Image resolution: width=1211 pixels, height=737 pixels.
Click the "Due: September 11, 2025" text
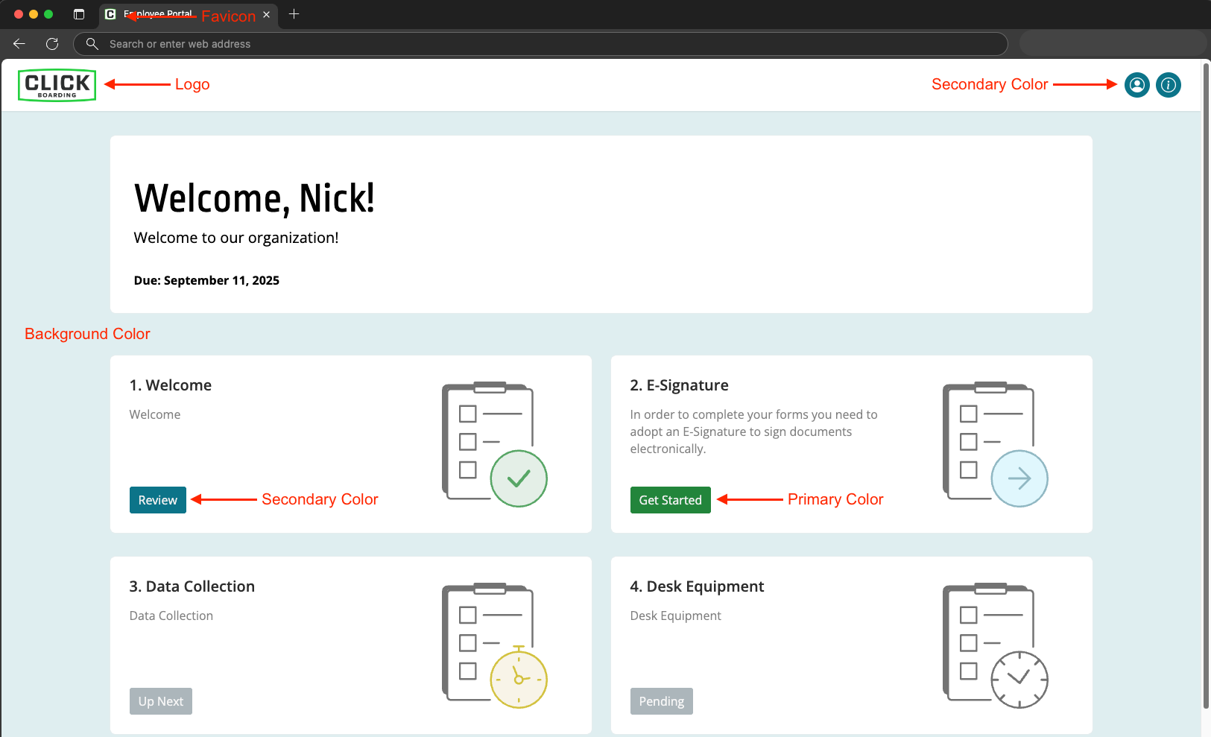pos(206,280)
